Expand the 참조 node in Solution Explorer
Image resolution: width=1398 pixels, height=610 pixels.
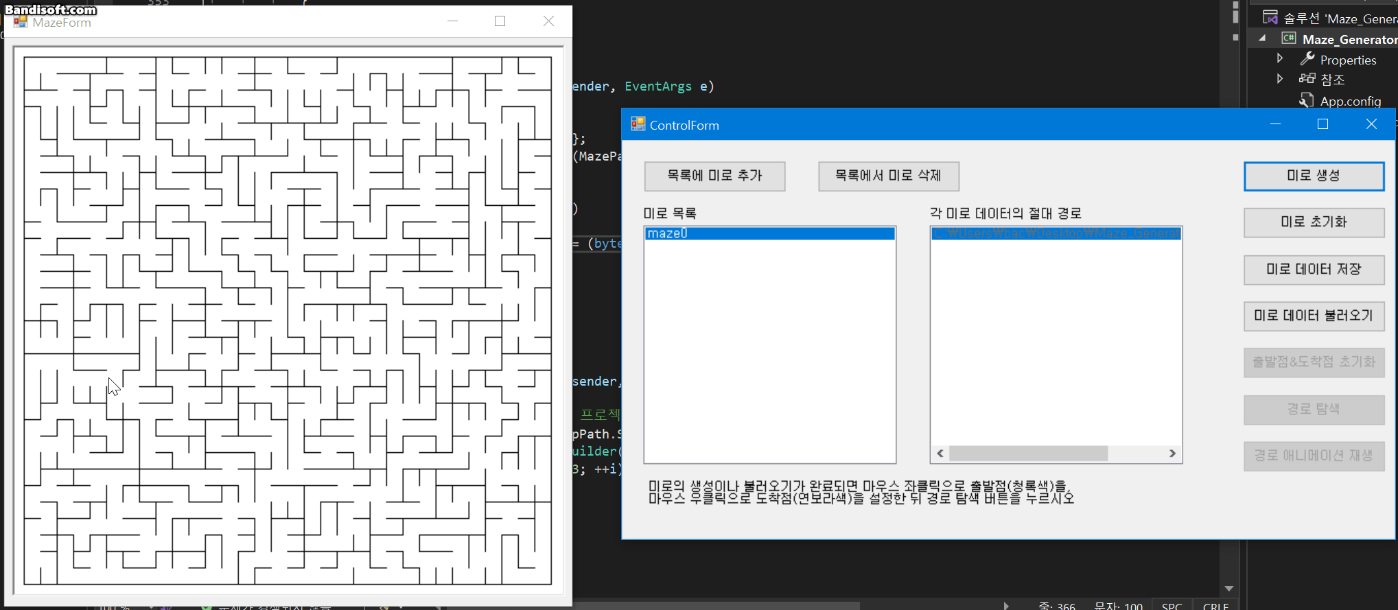pyautogui.click(x=1280, y=78)
